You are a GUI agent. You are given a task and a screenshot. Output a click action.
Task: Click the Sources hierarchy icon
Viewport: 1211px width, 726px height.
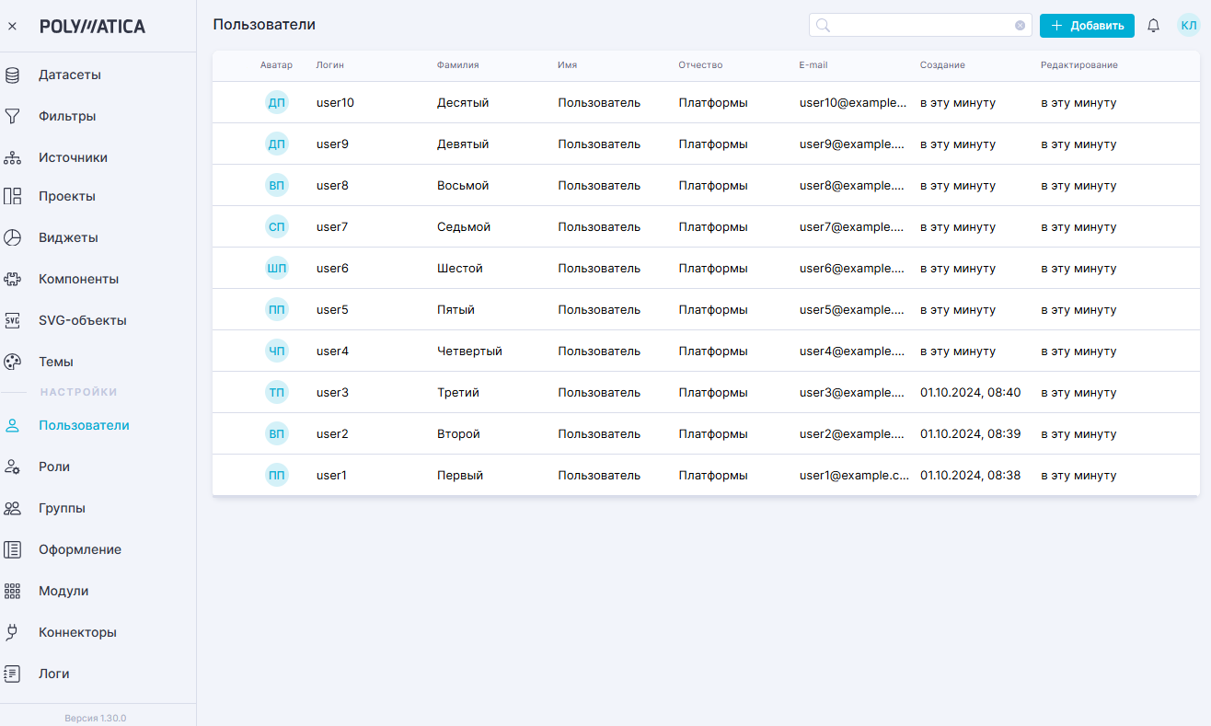click(x=13, y=158)
